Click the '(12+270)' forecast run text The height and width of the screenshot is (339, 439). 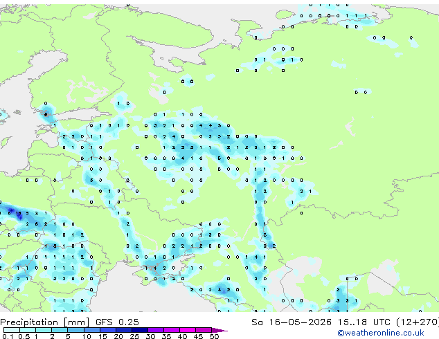[x=418, y=322]
